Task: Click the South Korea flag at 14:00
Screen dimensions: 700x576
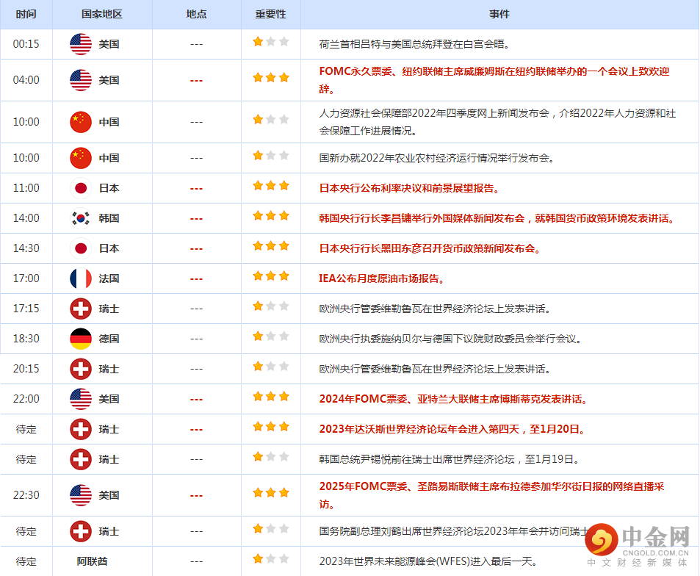Action: 81,218
